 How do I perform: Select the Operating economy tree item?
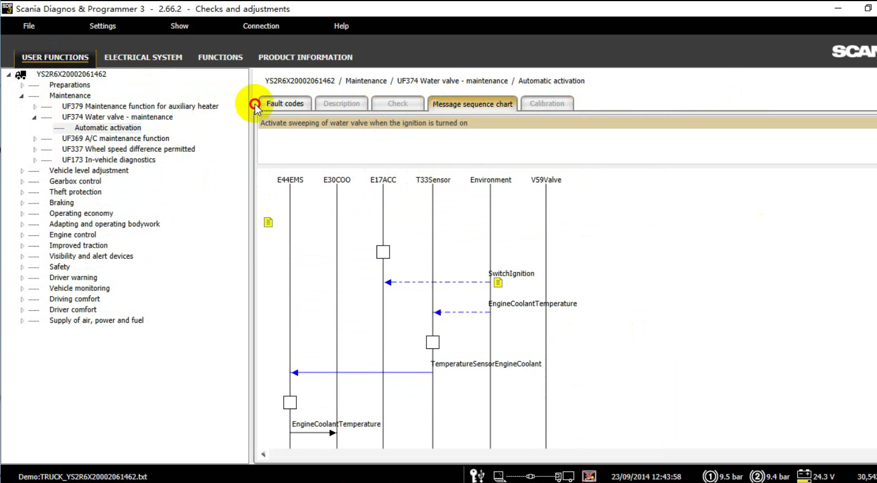[x=81, y=214]
